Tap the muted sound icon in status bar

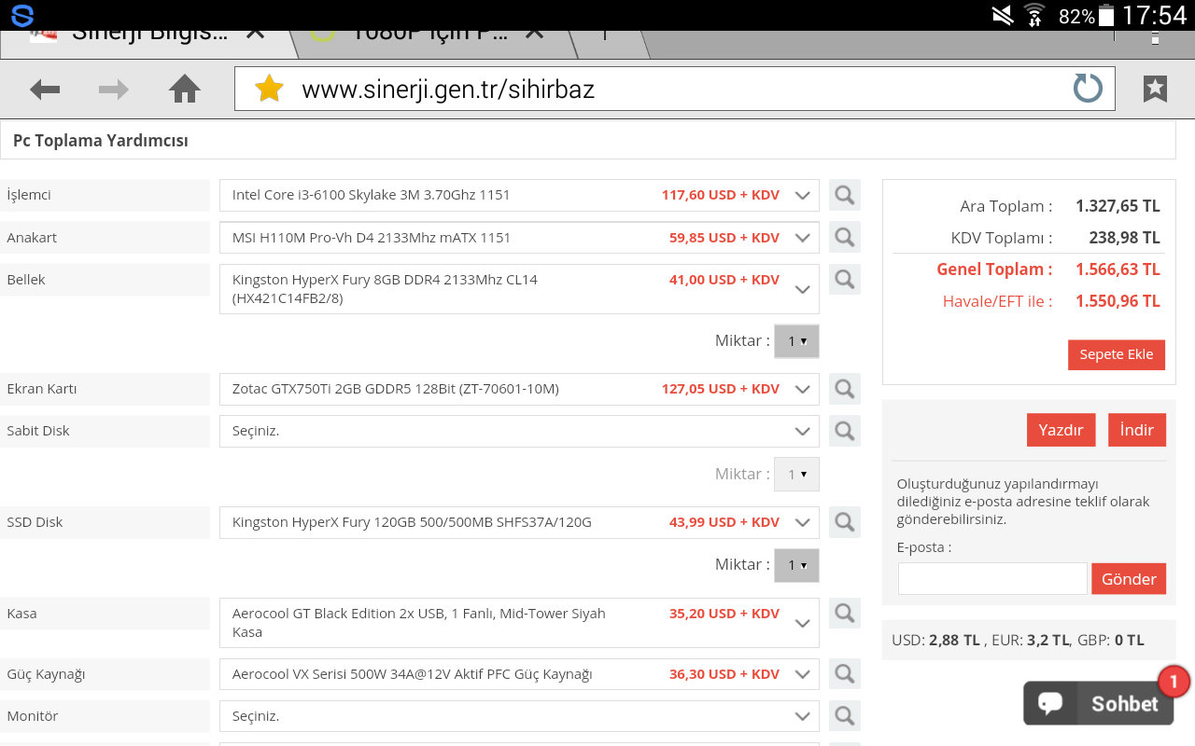(1003, 15)
